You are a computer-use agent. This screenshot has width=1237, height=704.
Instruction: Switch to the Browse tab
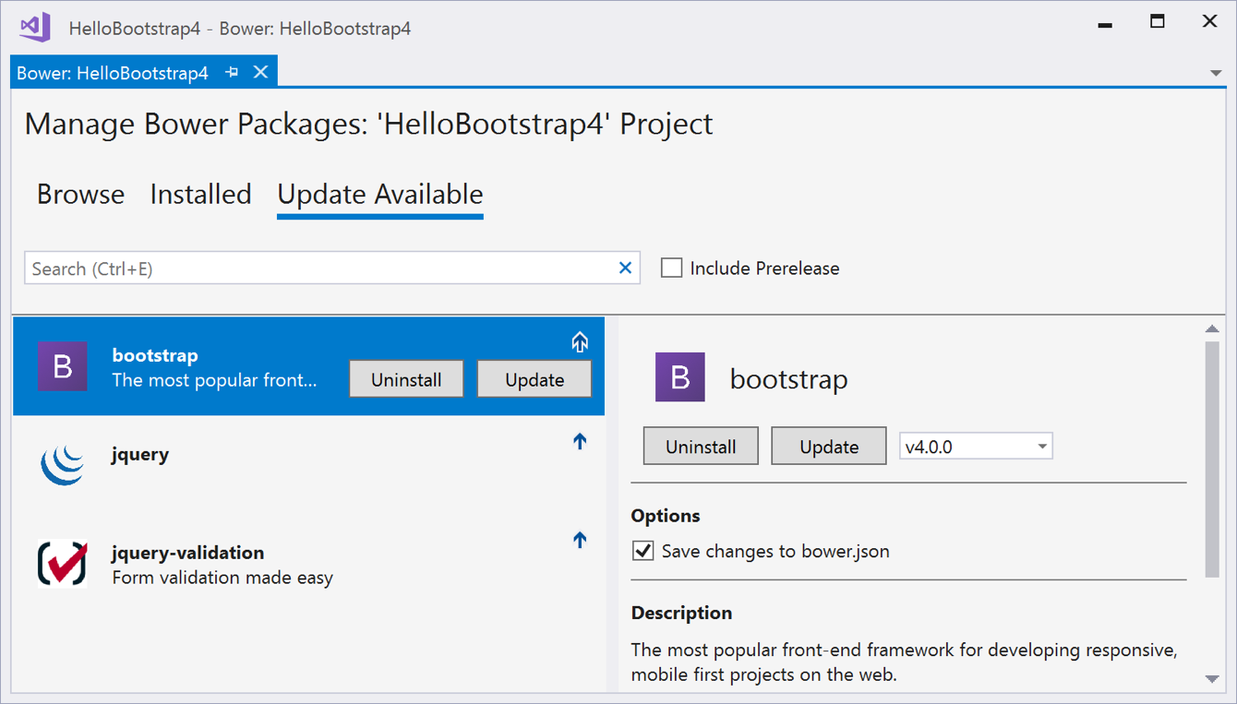[x=80, y=195]
